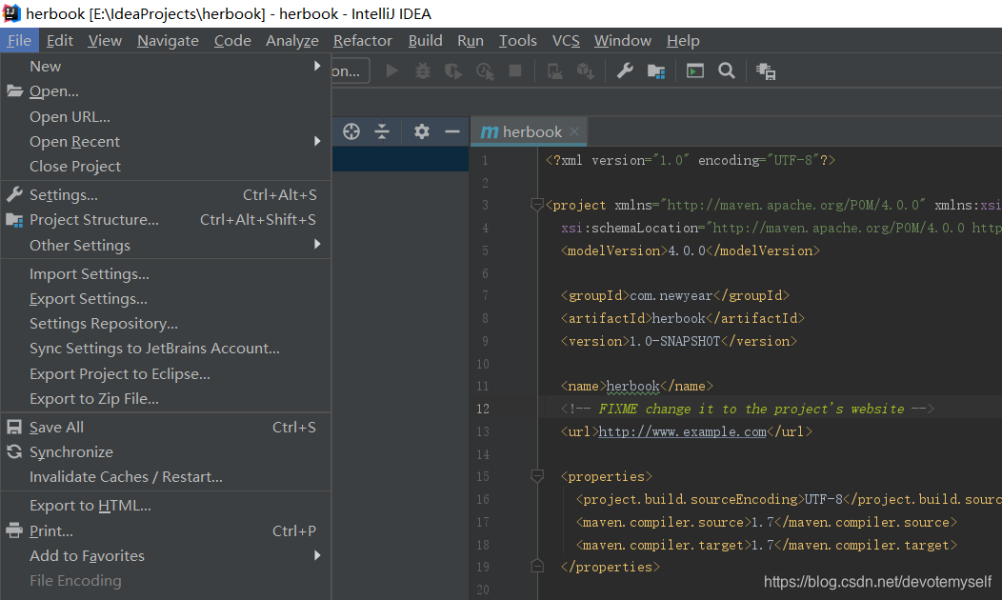Collapse the project tag fold marker
The width and height of the screenshot is (1002, 600).
click(x=537, y=205)
